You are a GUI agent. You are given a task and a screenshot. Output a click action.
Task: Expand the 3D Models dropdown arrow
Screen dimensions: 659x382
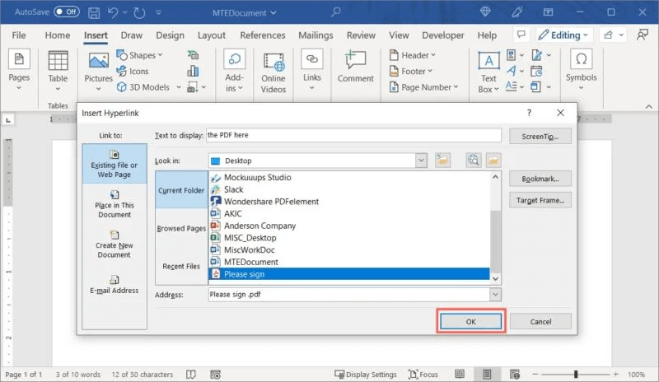179,87
